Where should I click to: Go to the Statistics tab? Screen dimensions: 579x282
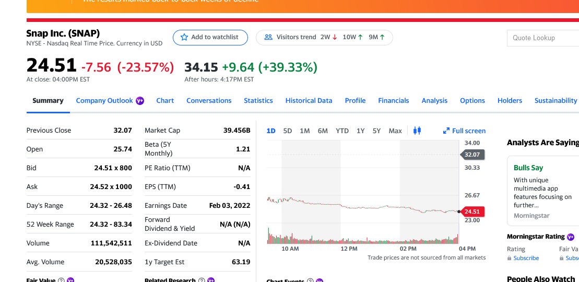pyautogui.click(x=258, y=101)
